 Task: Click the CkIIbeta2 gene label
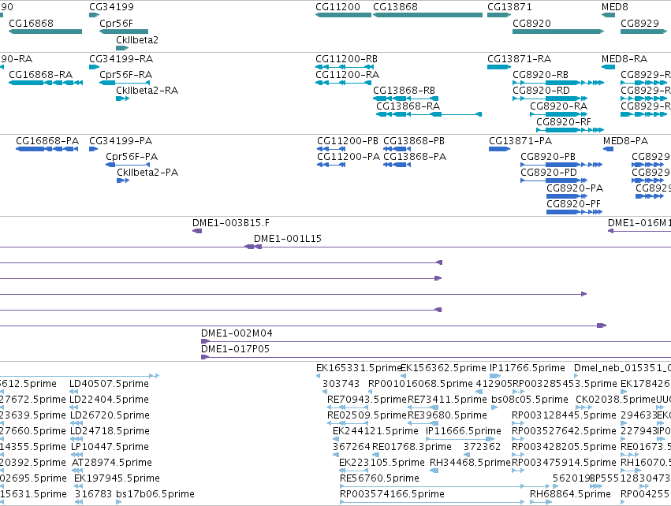click(137, 39)
